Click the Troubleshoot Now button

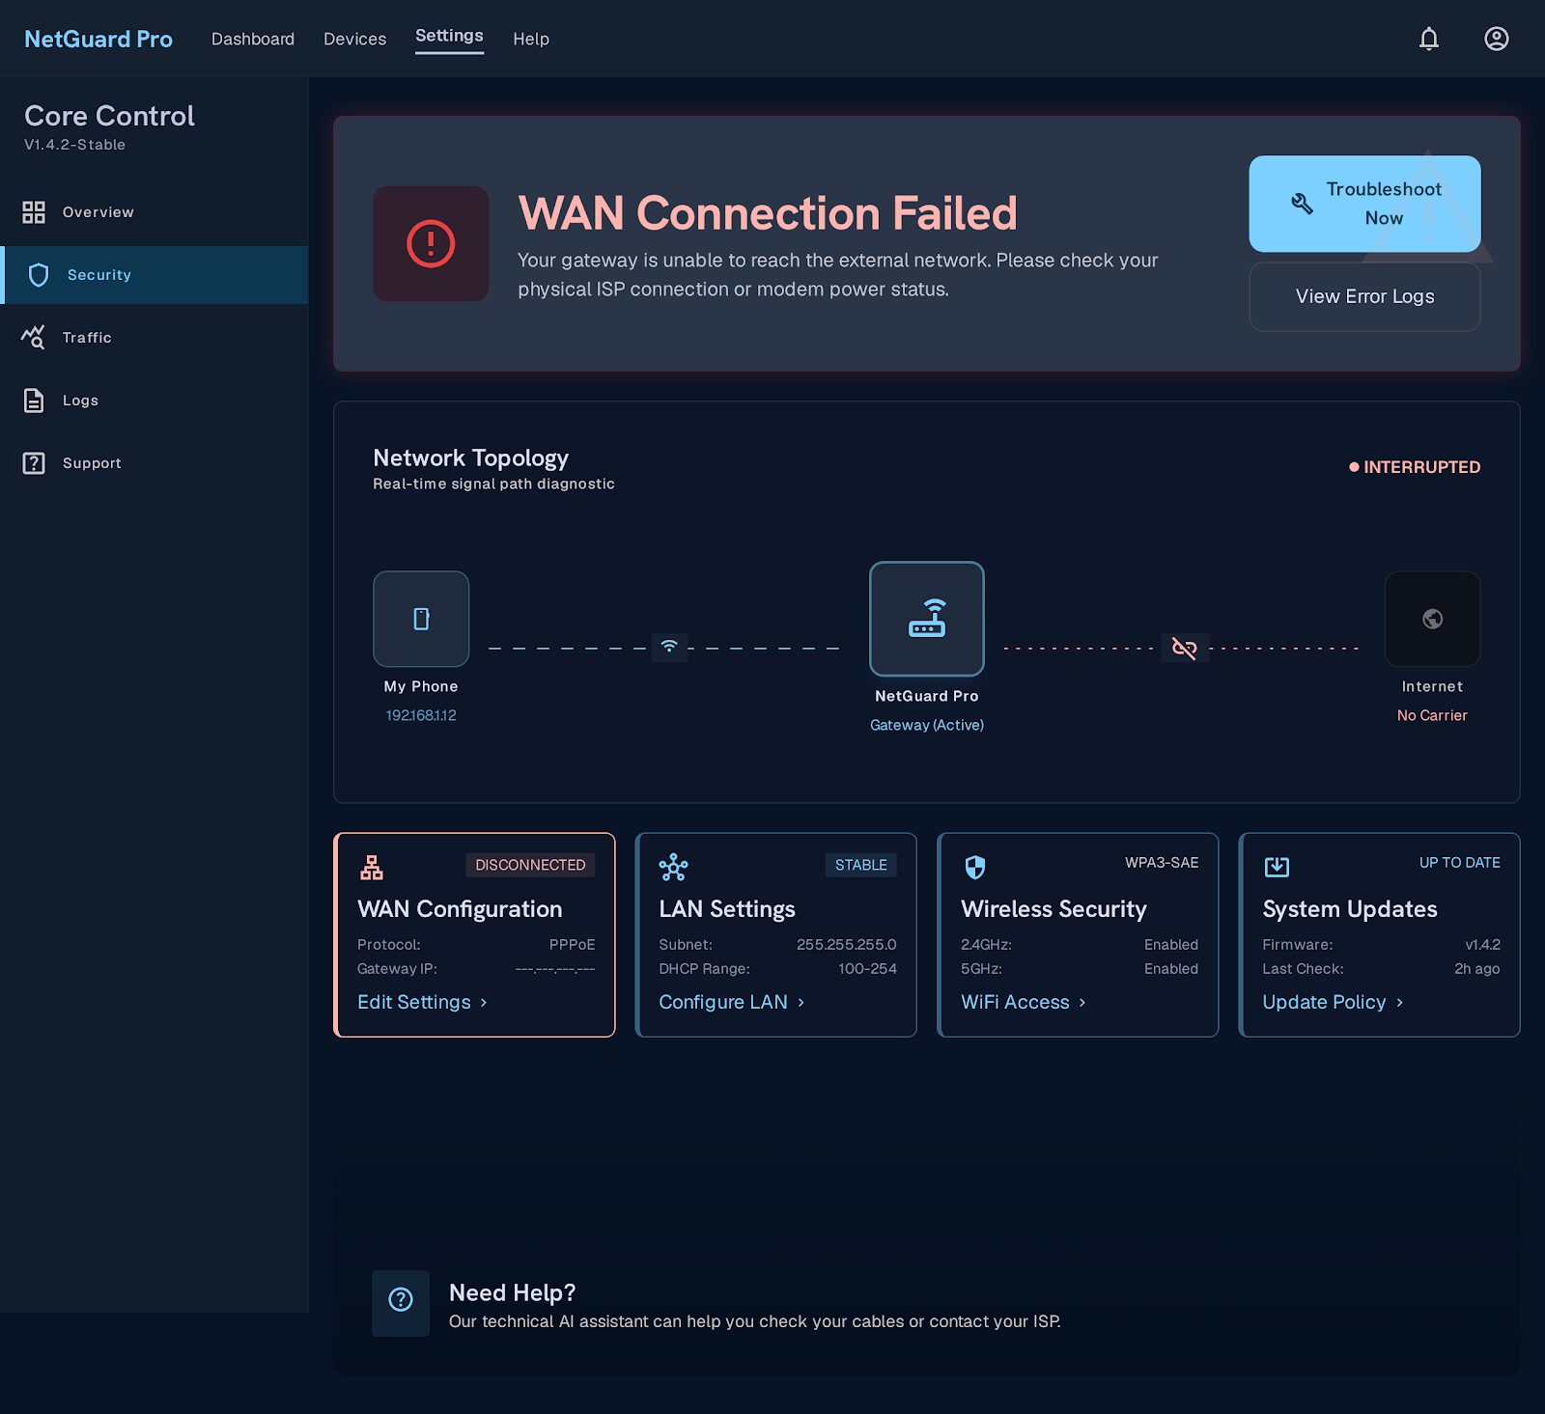(x=1364, y=204)
